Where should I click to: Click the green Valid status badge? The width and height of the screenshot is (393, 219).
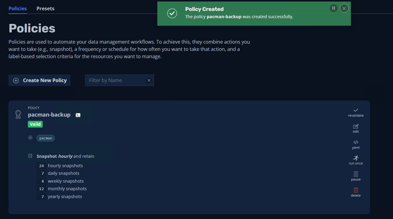pos(35,124)
